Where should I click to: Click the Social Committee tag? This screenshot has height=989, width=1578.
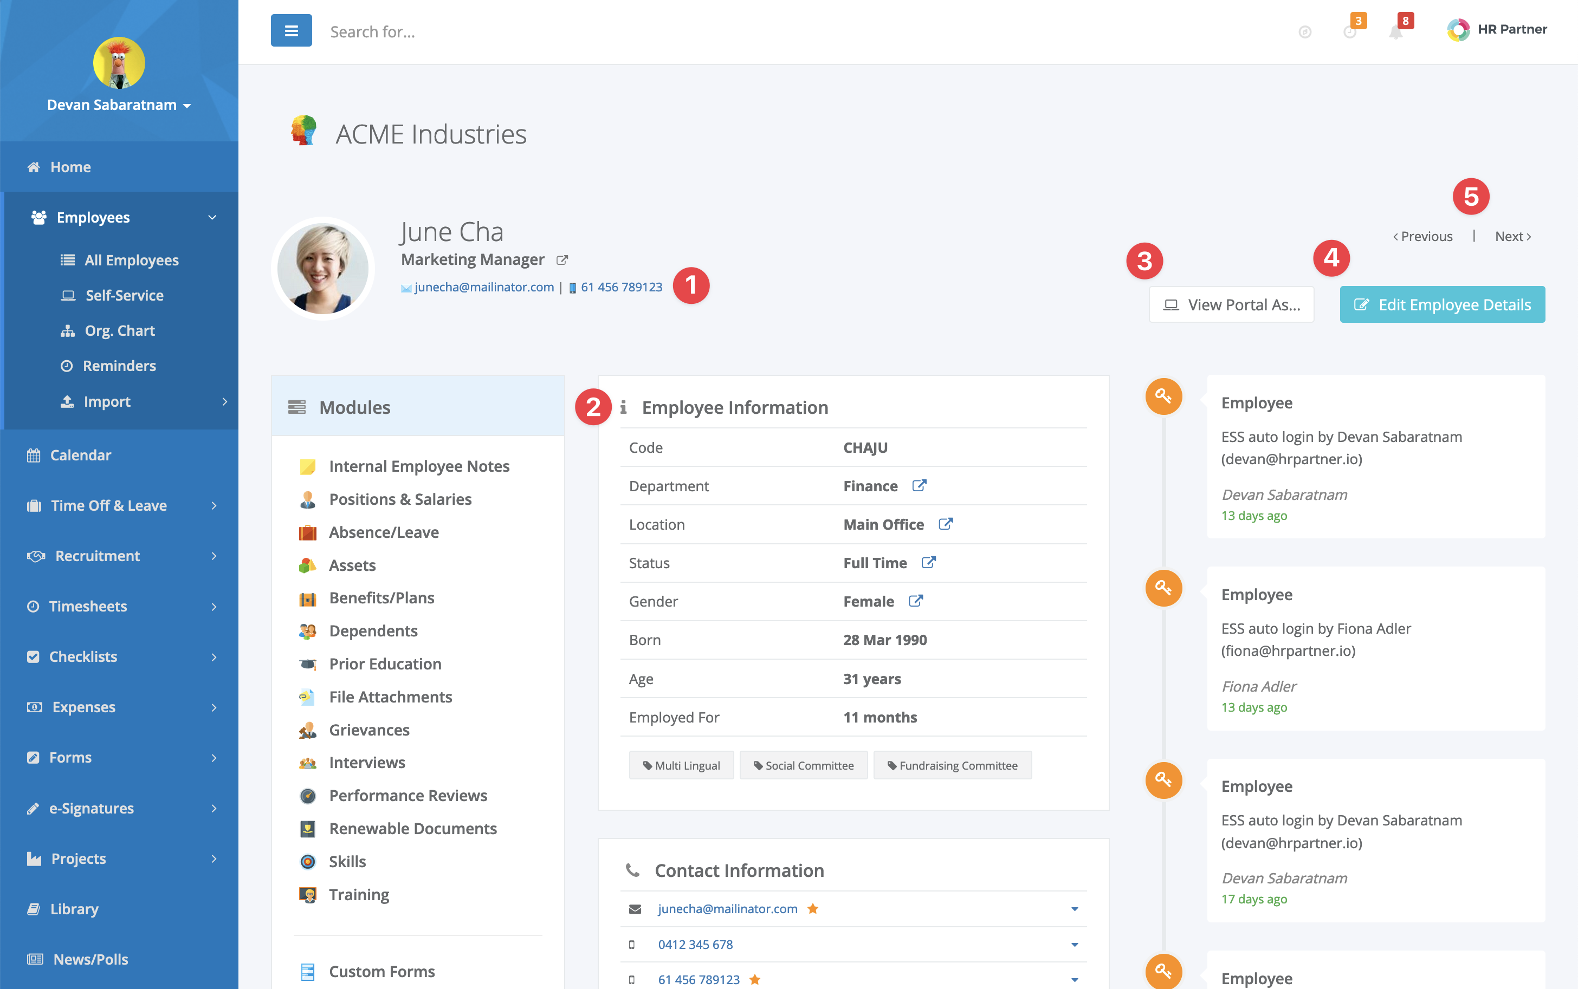[x=804, y=765]
